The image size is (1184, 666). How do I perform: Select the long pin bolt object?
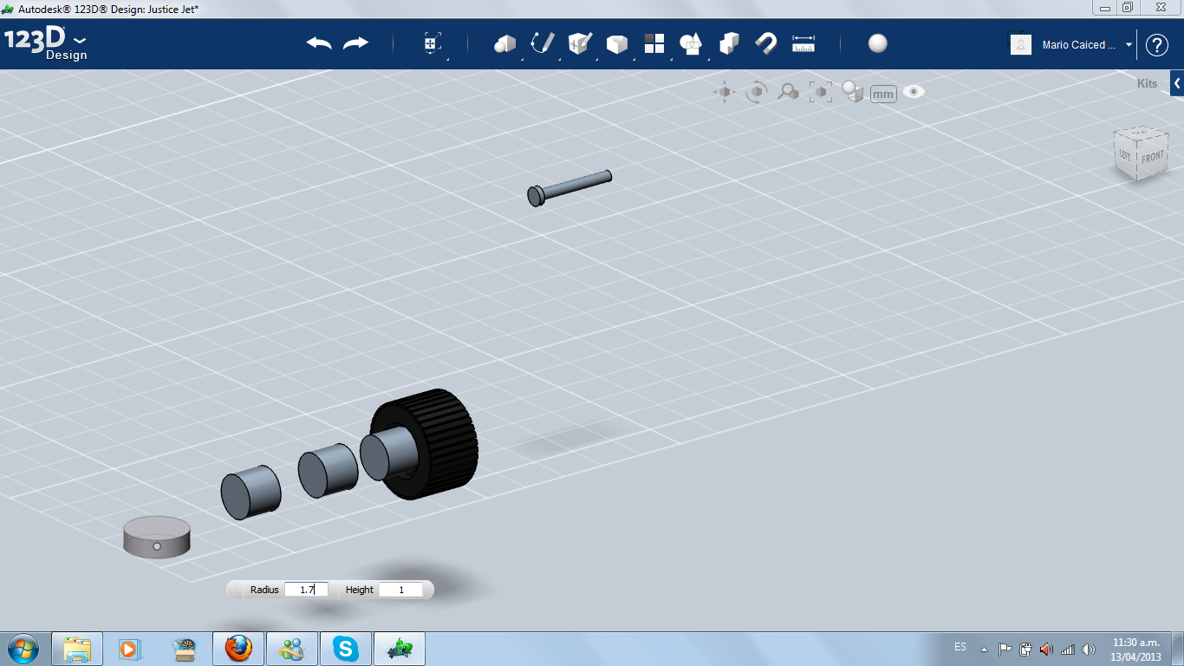[569, 187]
